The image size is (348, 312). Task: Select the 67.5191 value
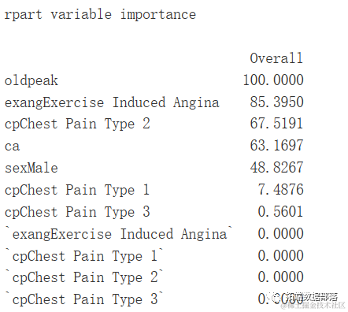(276, 124)
